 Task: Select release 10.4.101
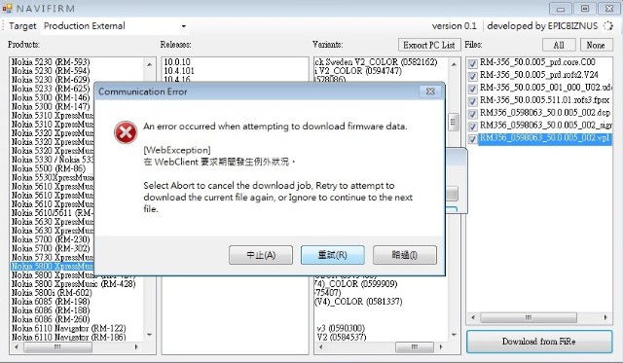click(x=179, y=71)
